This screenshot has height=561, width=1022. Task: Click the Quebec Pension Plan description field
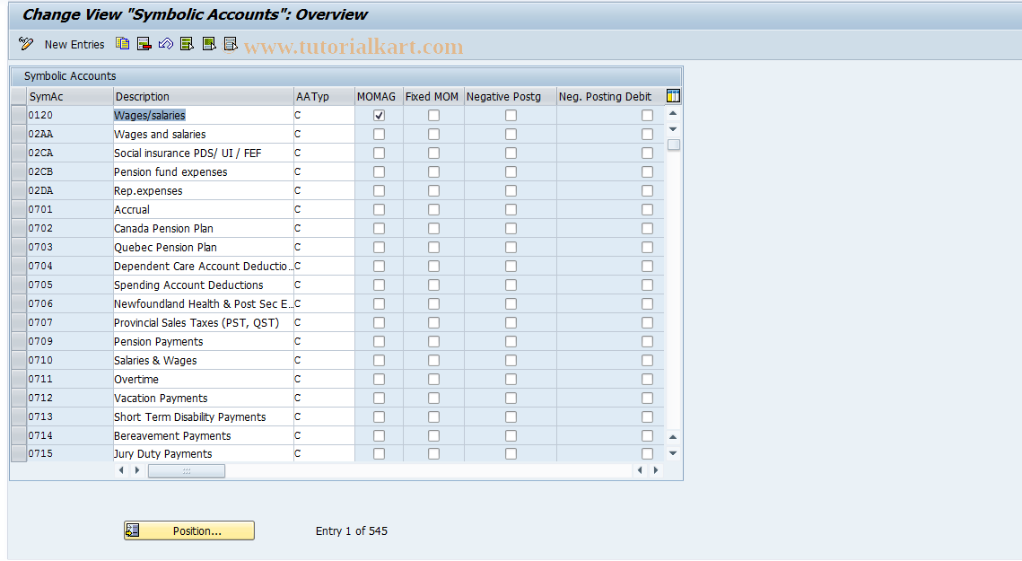[x=204, y=248]
